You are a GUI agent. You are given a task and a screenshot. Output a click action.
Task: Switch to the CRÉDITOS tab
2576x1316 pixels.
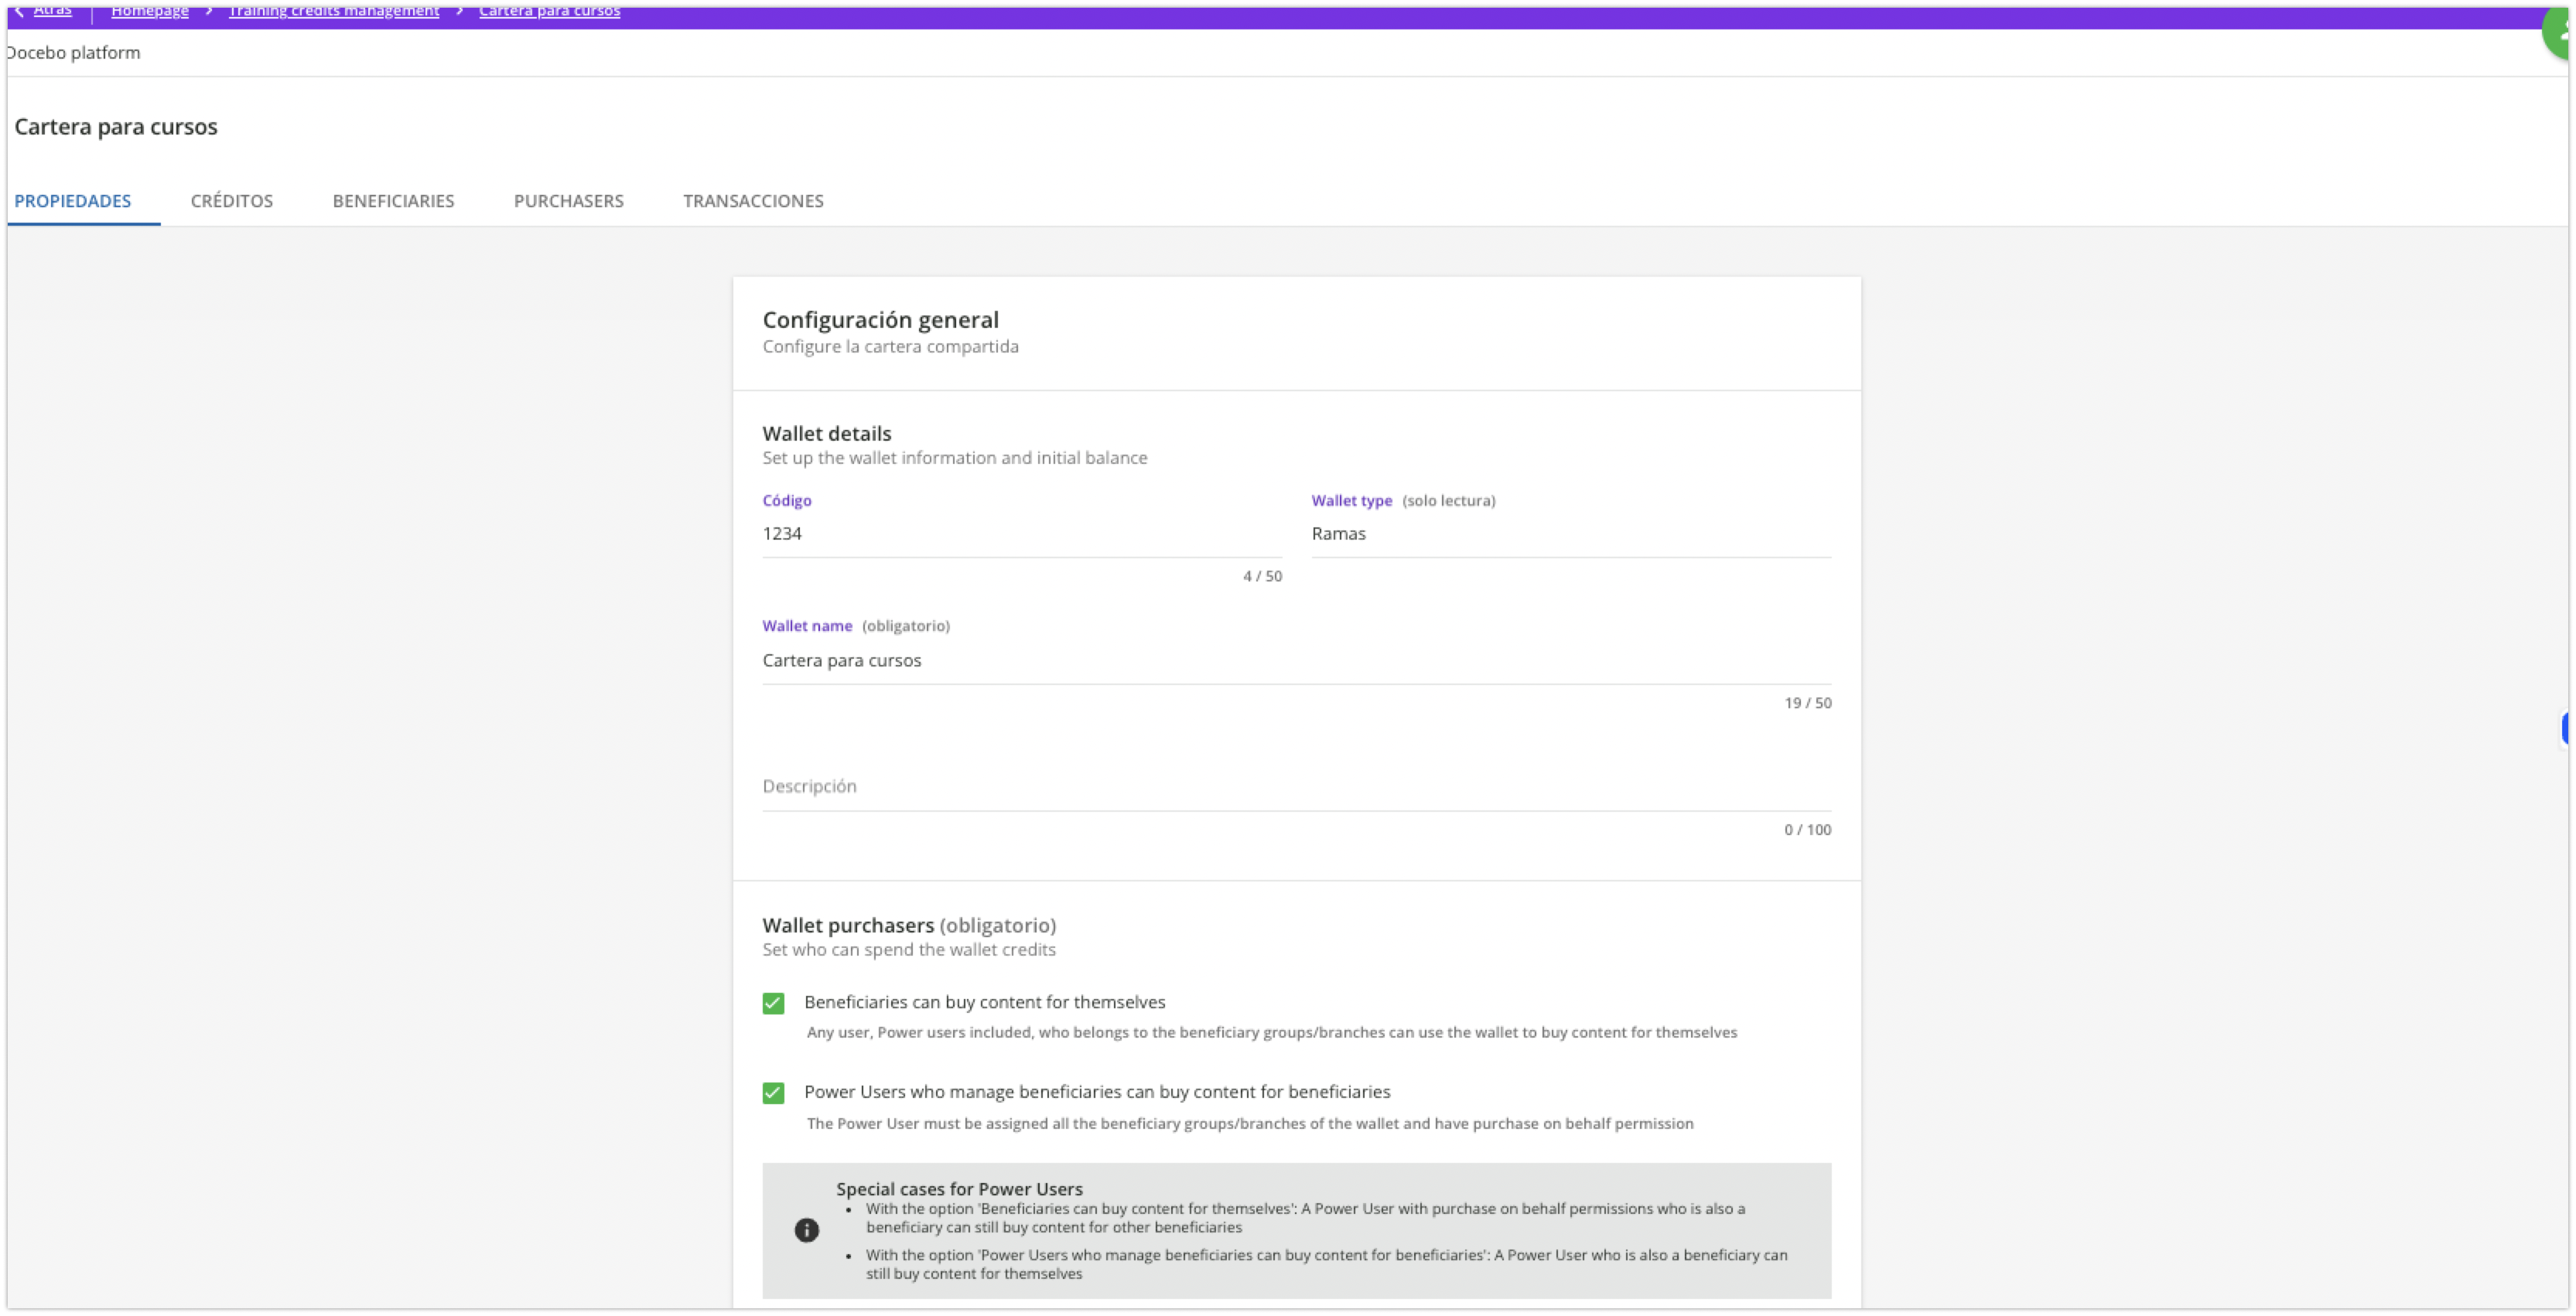pyautogui.click(x=231, y=201)
